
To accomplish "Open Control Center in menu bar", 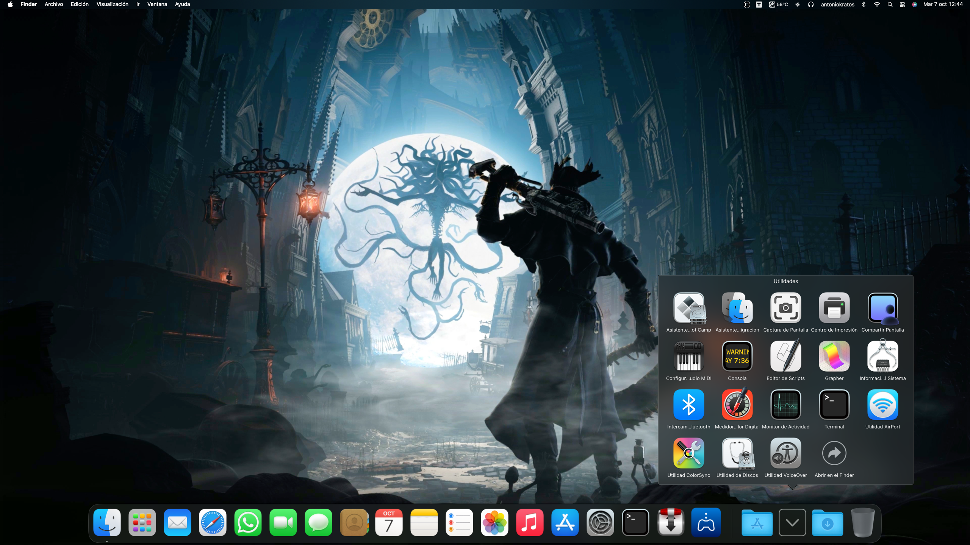I will 902,5.
